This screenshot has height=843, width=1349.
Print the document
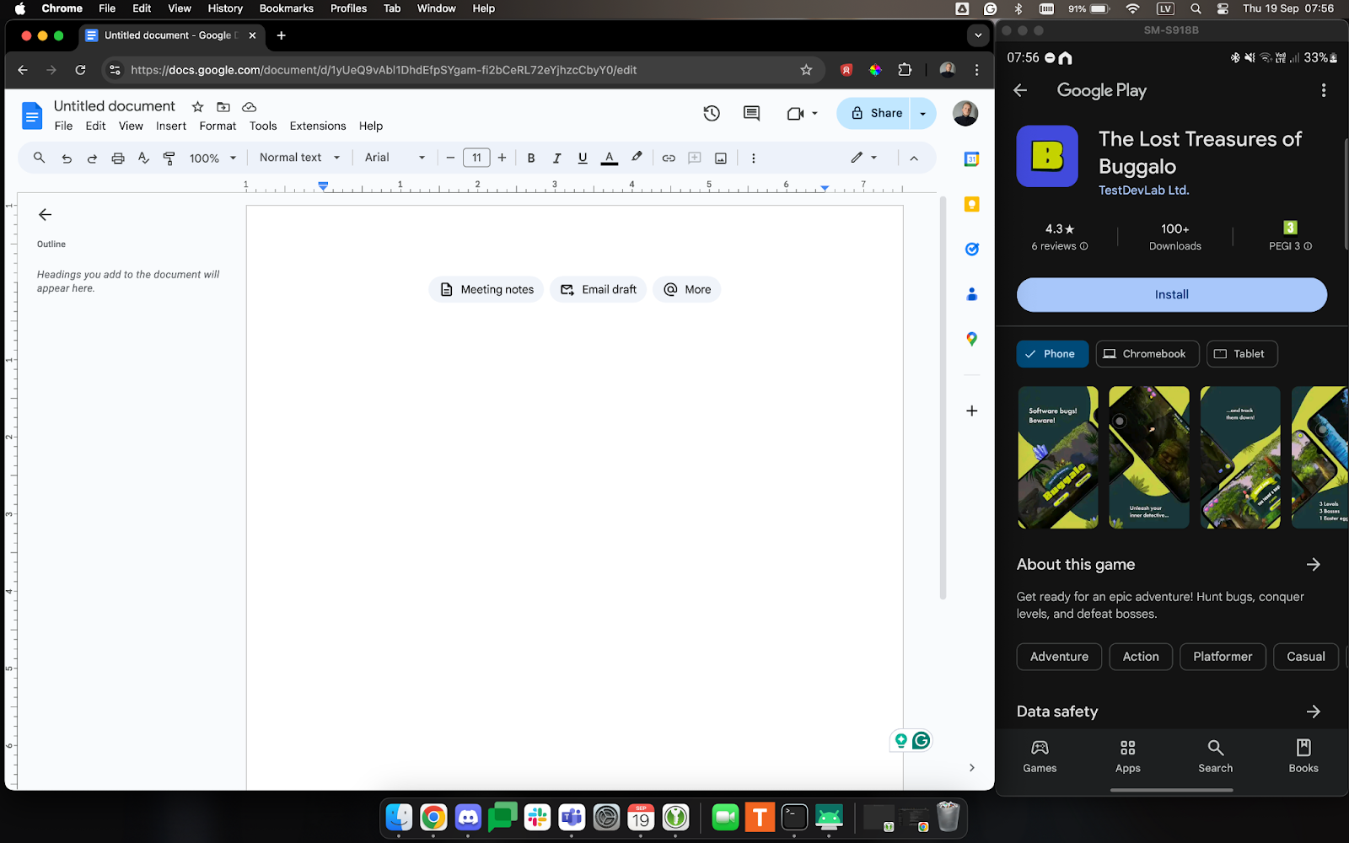point(118,158)
